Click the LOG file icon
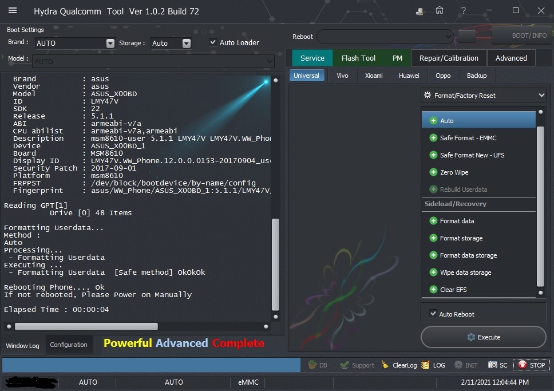The width and height of the screenshot is (554, 391). tap(425, 365)
